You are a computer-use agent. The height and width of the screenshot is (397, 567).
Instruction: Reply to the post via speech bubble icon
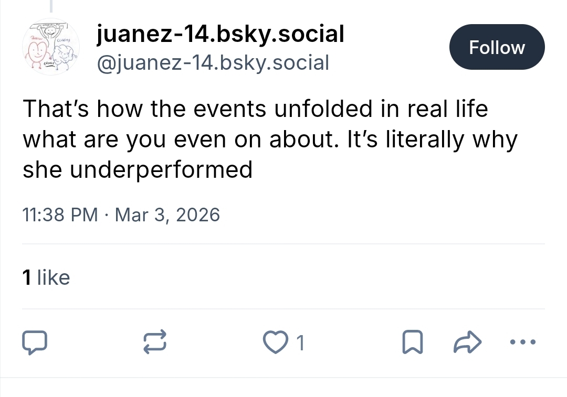tap(35, 342)
